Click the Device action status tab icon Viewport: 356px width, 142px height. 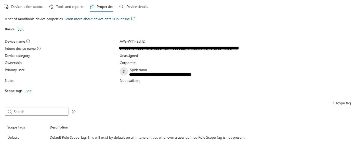(x=6, y=7)
